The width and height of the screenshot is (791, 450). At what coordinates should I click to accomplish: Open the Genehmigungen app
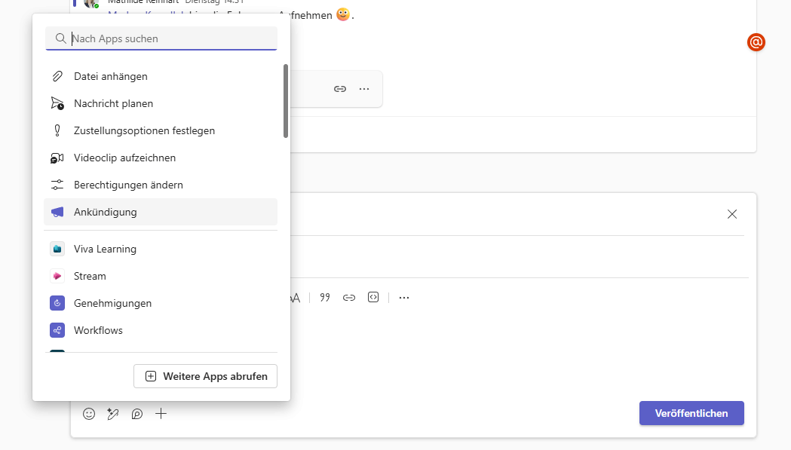112,303
